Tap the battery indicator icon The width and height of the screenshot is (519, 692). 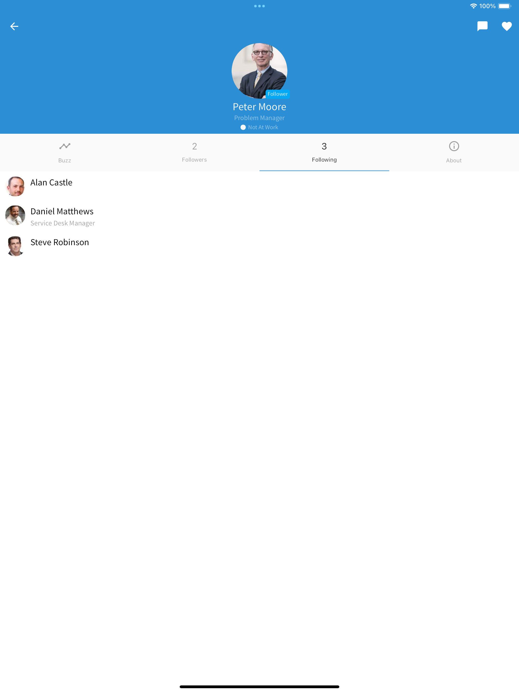point(504,6)
